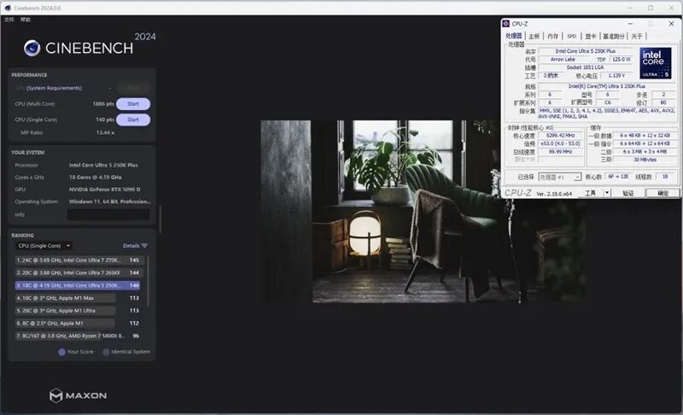This screenshot has height=415, width=683.
Task: Switch to the 内存 tab in CPU-Z
Action: tap(552, 36)
